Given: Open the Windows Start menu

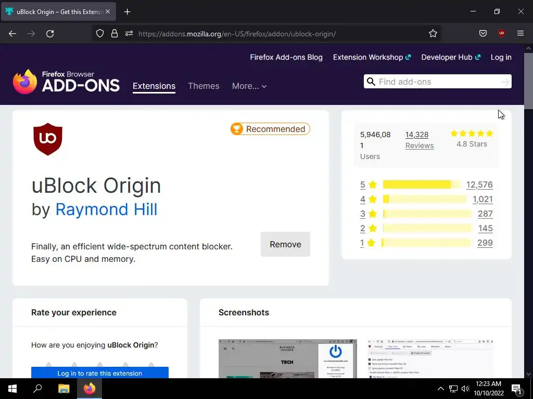Looking at the screenshot, I should [12, 389].
